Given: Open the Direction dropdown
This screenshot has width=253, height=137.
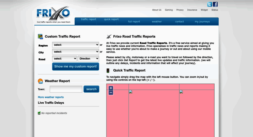Looking at the screenshot, I should click(88, 59).
